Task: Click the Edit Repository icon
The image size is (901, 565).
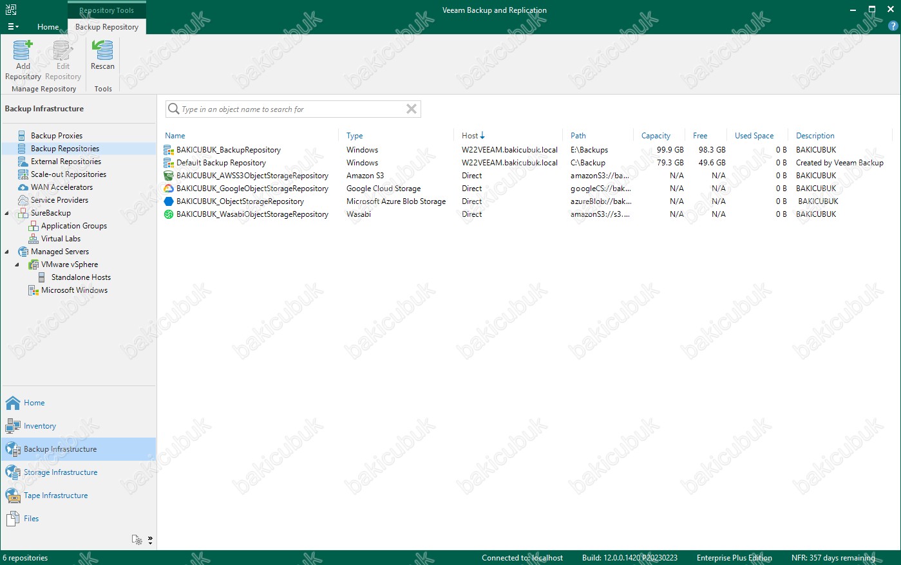Action: coord(62,50)
